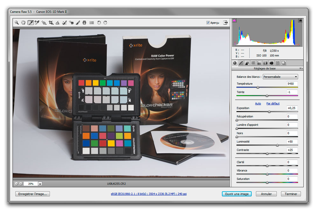This screenshot has width=318, height=213.
Task: Open the Presets tab
Action: click(x=277, y=63)
